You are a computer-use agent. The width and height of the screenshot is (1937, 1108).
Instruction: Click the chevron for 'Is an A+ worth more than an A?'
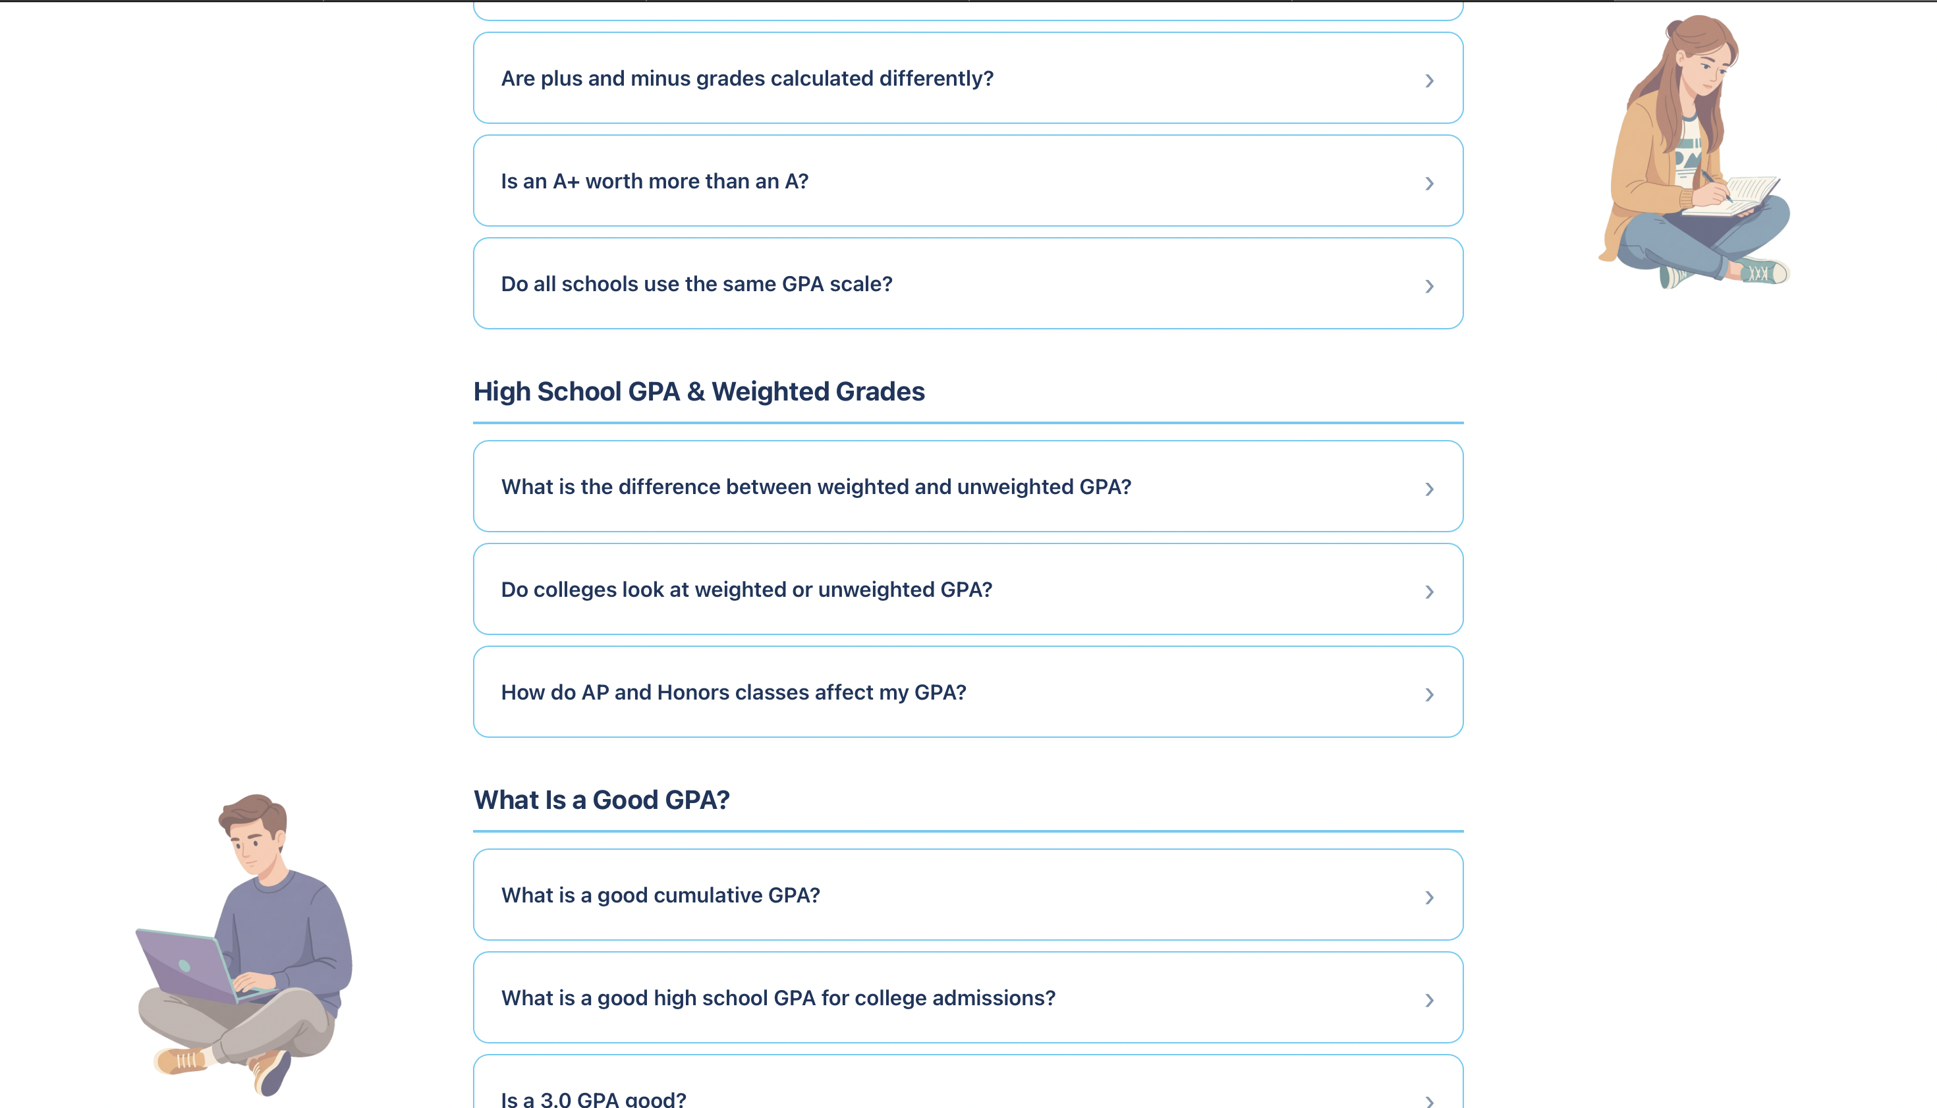click(x=1429, y=182)
